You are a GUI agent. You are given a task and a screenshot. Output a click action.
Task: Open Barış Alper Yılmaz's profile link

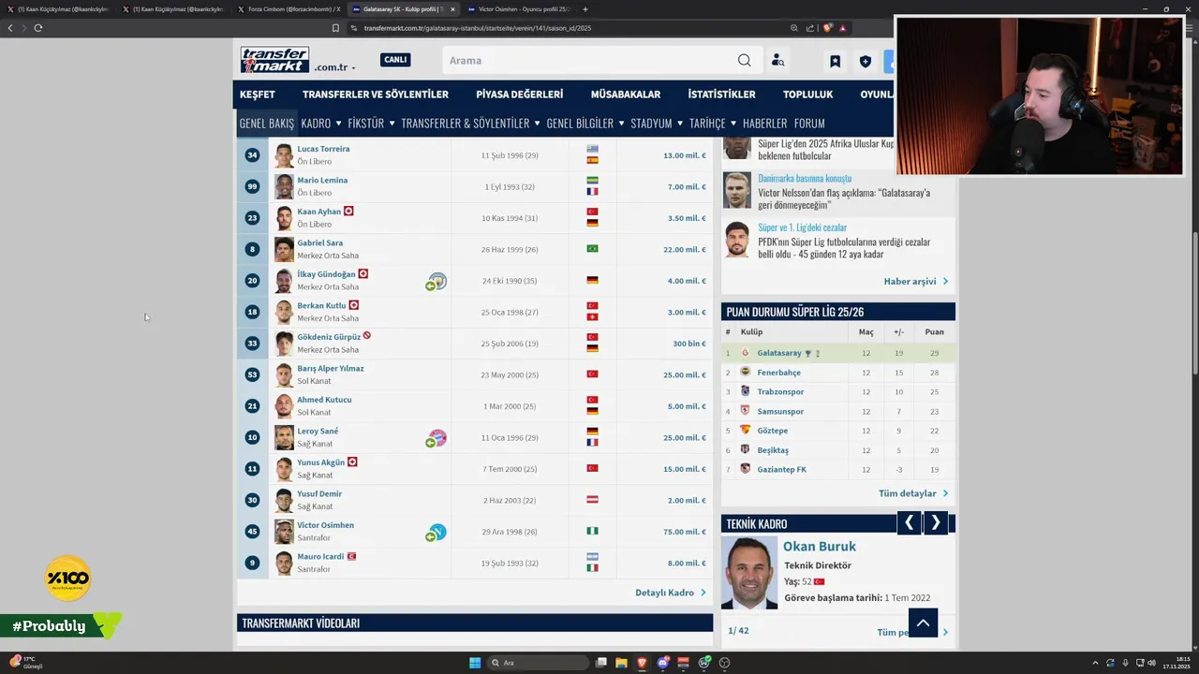(331, 368)
